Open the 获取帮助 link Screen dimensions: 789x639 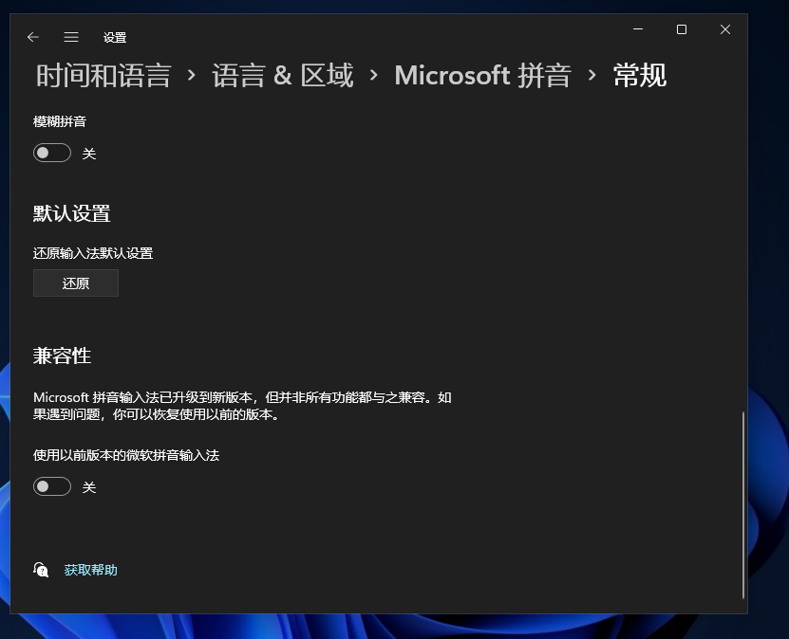point(89,570)
